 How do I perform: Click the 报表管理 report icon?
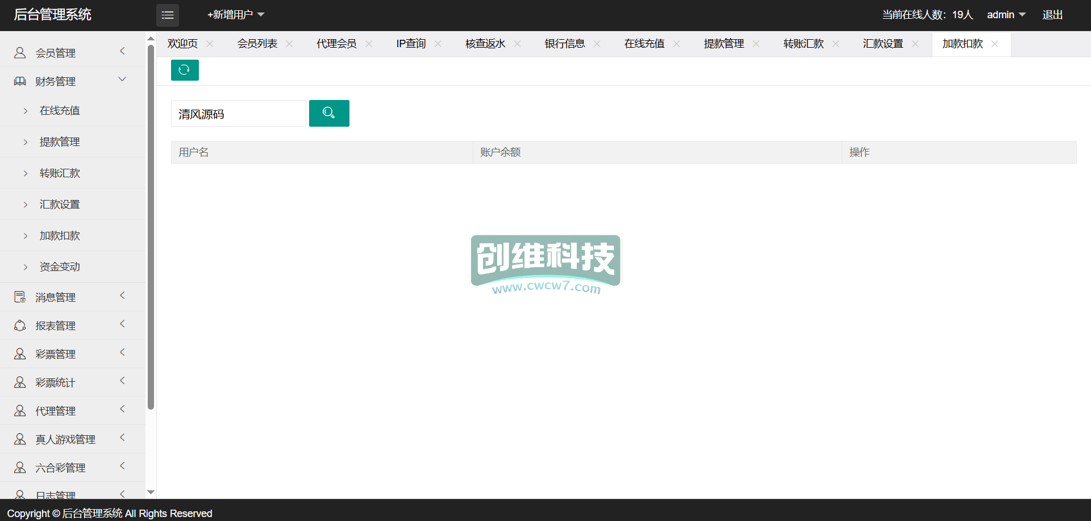20,326
